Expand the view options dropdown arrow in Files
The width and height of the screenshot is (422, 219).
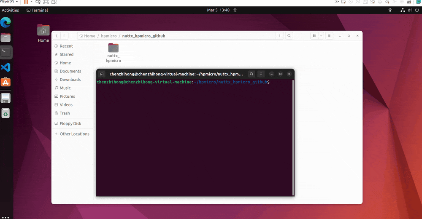pyautogui.click(x=321, y=36)
